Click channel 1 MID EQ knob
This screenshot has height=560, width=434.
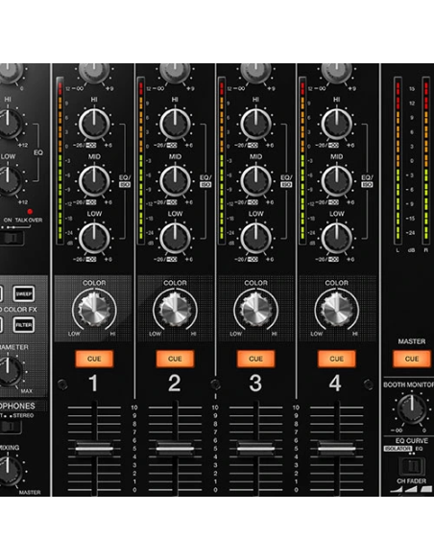pyautogui.click(x=94, y=181)
